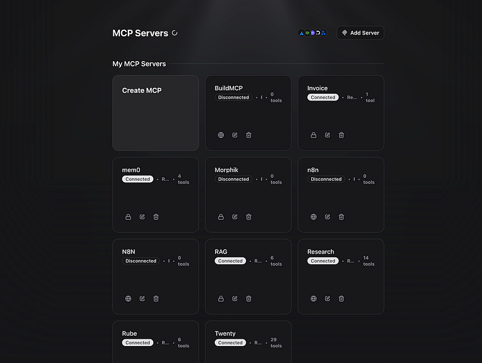The image size is (482, 363).
Task: Select the Twenty card title
Action: coord(225,333)
